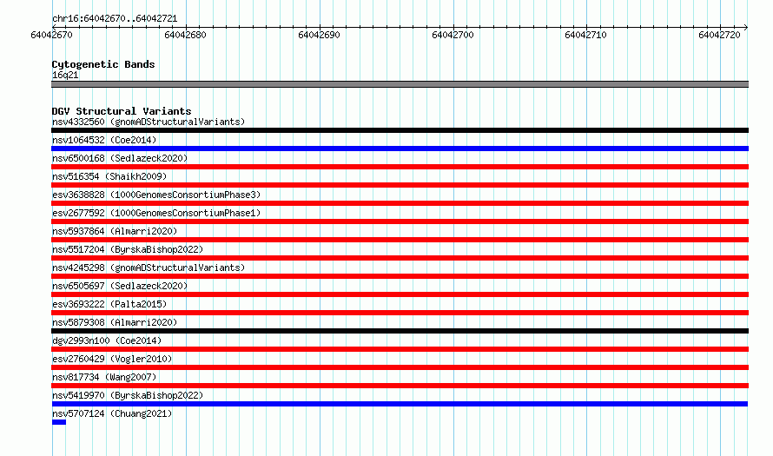The height and width of the screenshot is (456, 773).
Task: Click the dgv2993n100 (Coe2014) label
Action: point(107,340)
